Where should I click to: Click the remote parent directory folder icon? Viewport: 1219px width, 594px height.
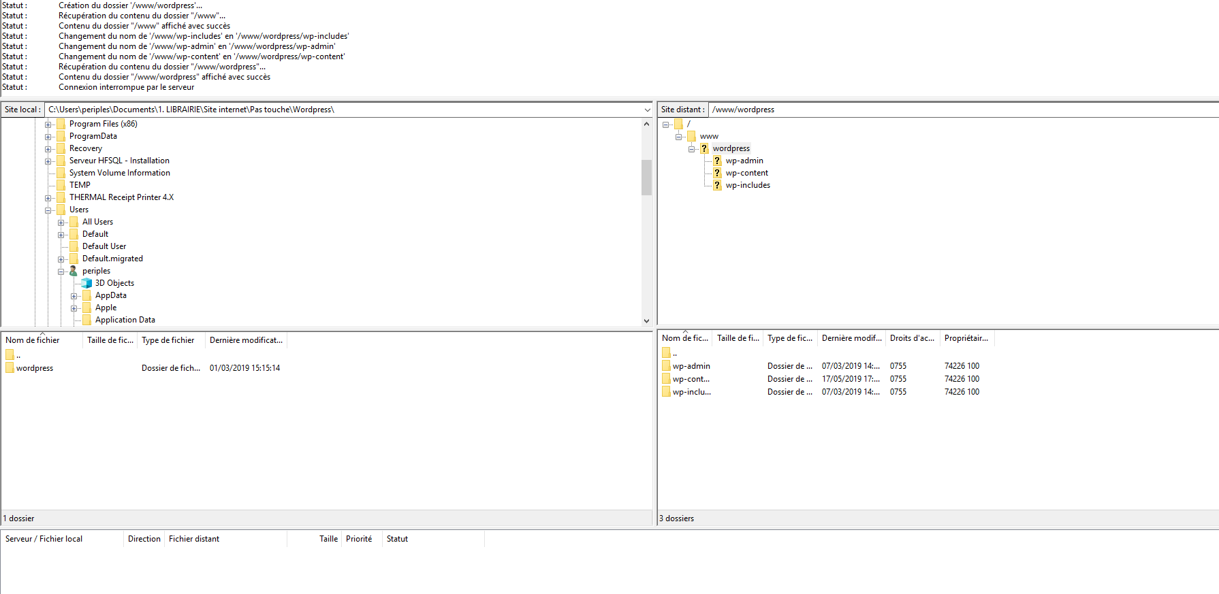[x=666, y=352]
